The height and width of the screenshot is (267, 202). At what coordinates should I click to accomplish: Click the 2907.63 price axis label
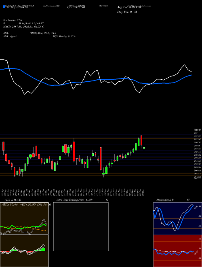pyautogui.click(x=198, y=142)
